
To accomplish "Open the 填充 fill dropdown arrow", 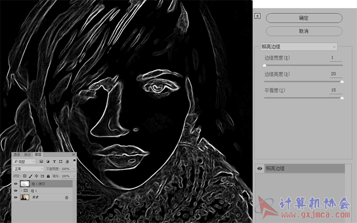I will coord(74,176).
